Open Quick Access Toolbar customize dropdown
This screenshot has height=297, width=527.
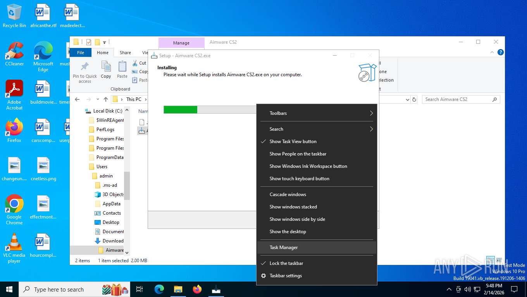[x=104, y=42]
